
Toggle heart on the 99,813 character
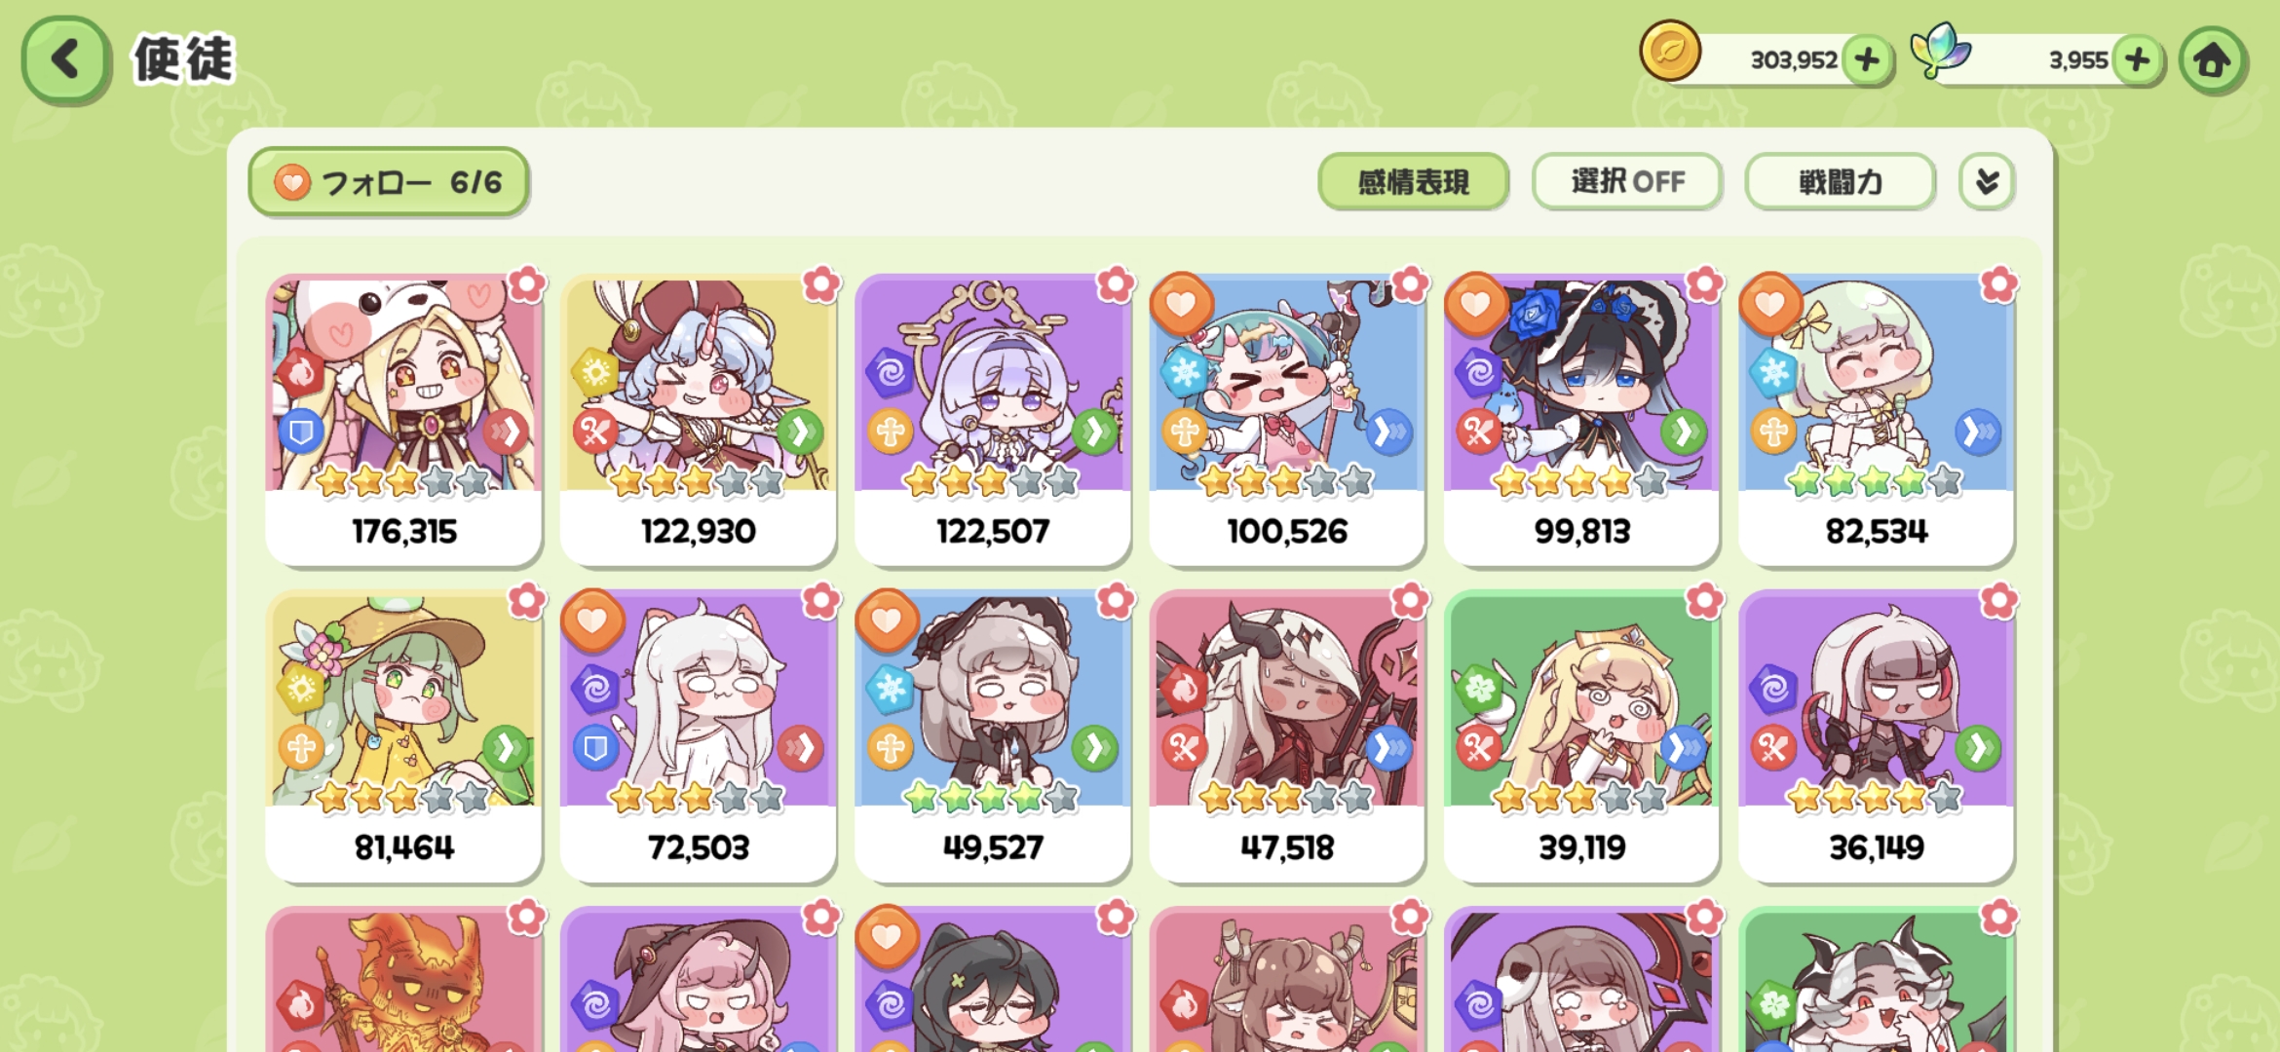coord(1475,303)
